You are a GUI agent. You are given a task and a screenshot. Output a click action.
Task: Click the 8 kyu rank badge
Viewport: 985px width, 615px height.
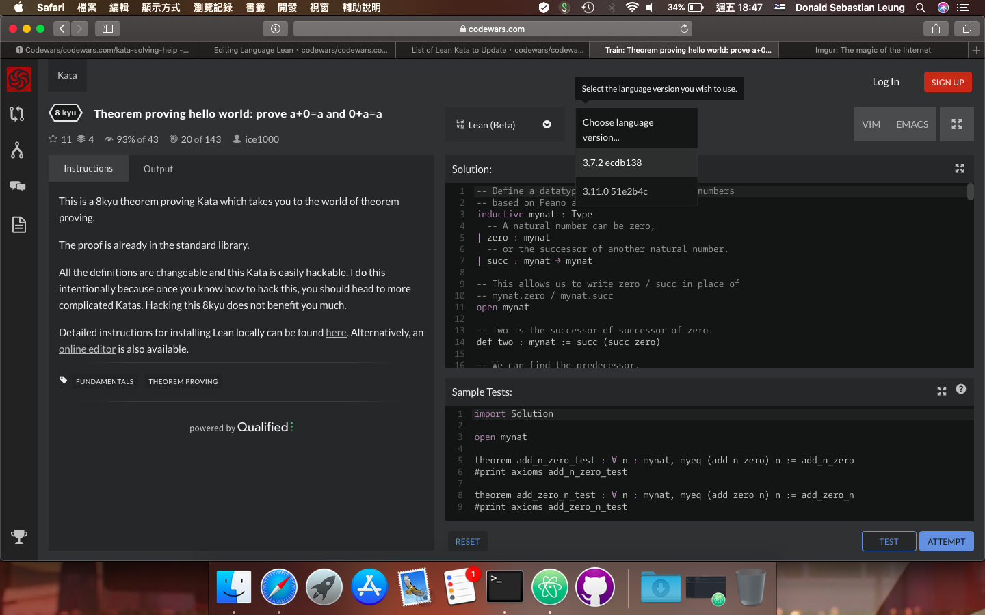click(x=66, y=113)
